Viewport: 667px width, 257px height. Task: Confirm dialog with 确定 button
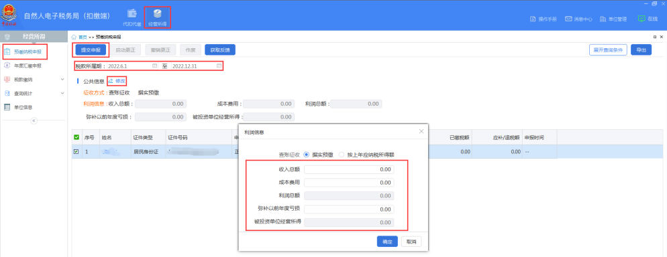(x=387, y=242)
